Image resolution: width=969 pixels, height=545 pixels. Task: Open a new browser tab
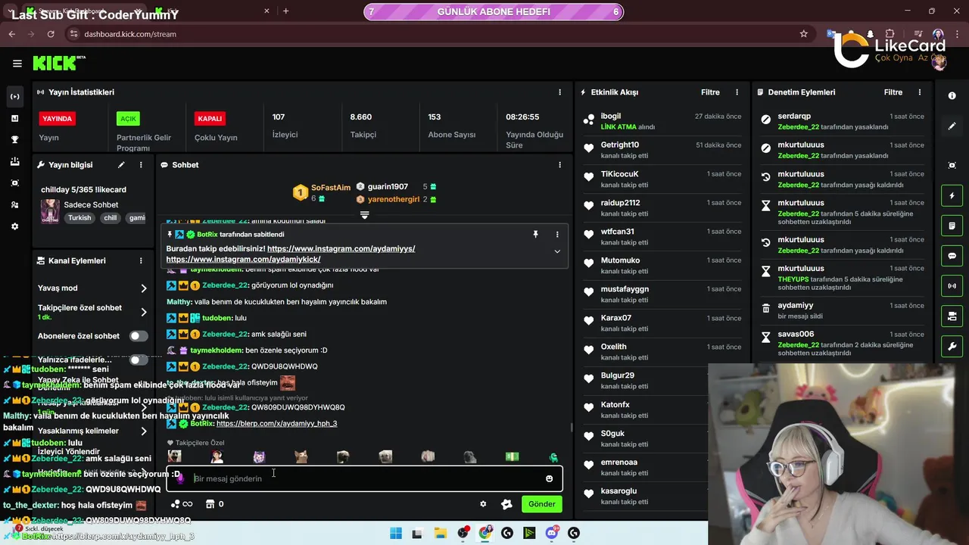click(285, 11)
